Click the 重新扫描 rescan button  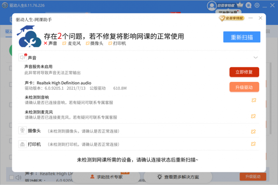click(x=242, y=37)
